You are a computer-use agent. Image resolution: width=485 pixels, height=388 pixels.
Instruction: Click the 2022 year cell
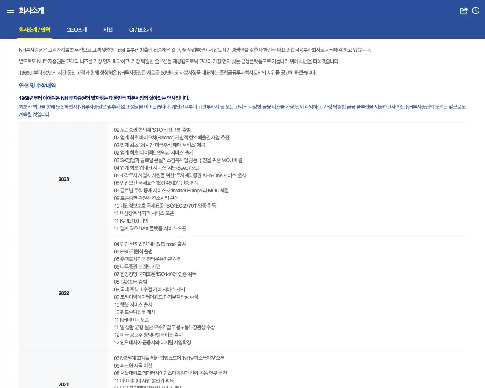pyautogui.click(x=64, y=293)
